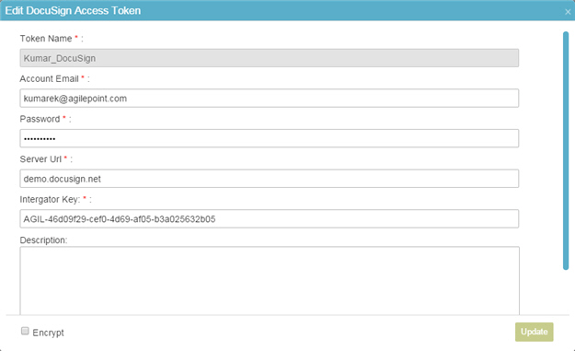
Task: Focus the Password input field
Action: 270,138
